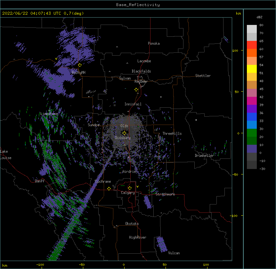
Task: Click the ThreeHills label
Action: click(x=172, y=134)
